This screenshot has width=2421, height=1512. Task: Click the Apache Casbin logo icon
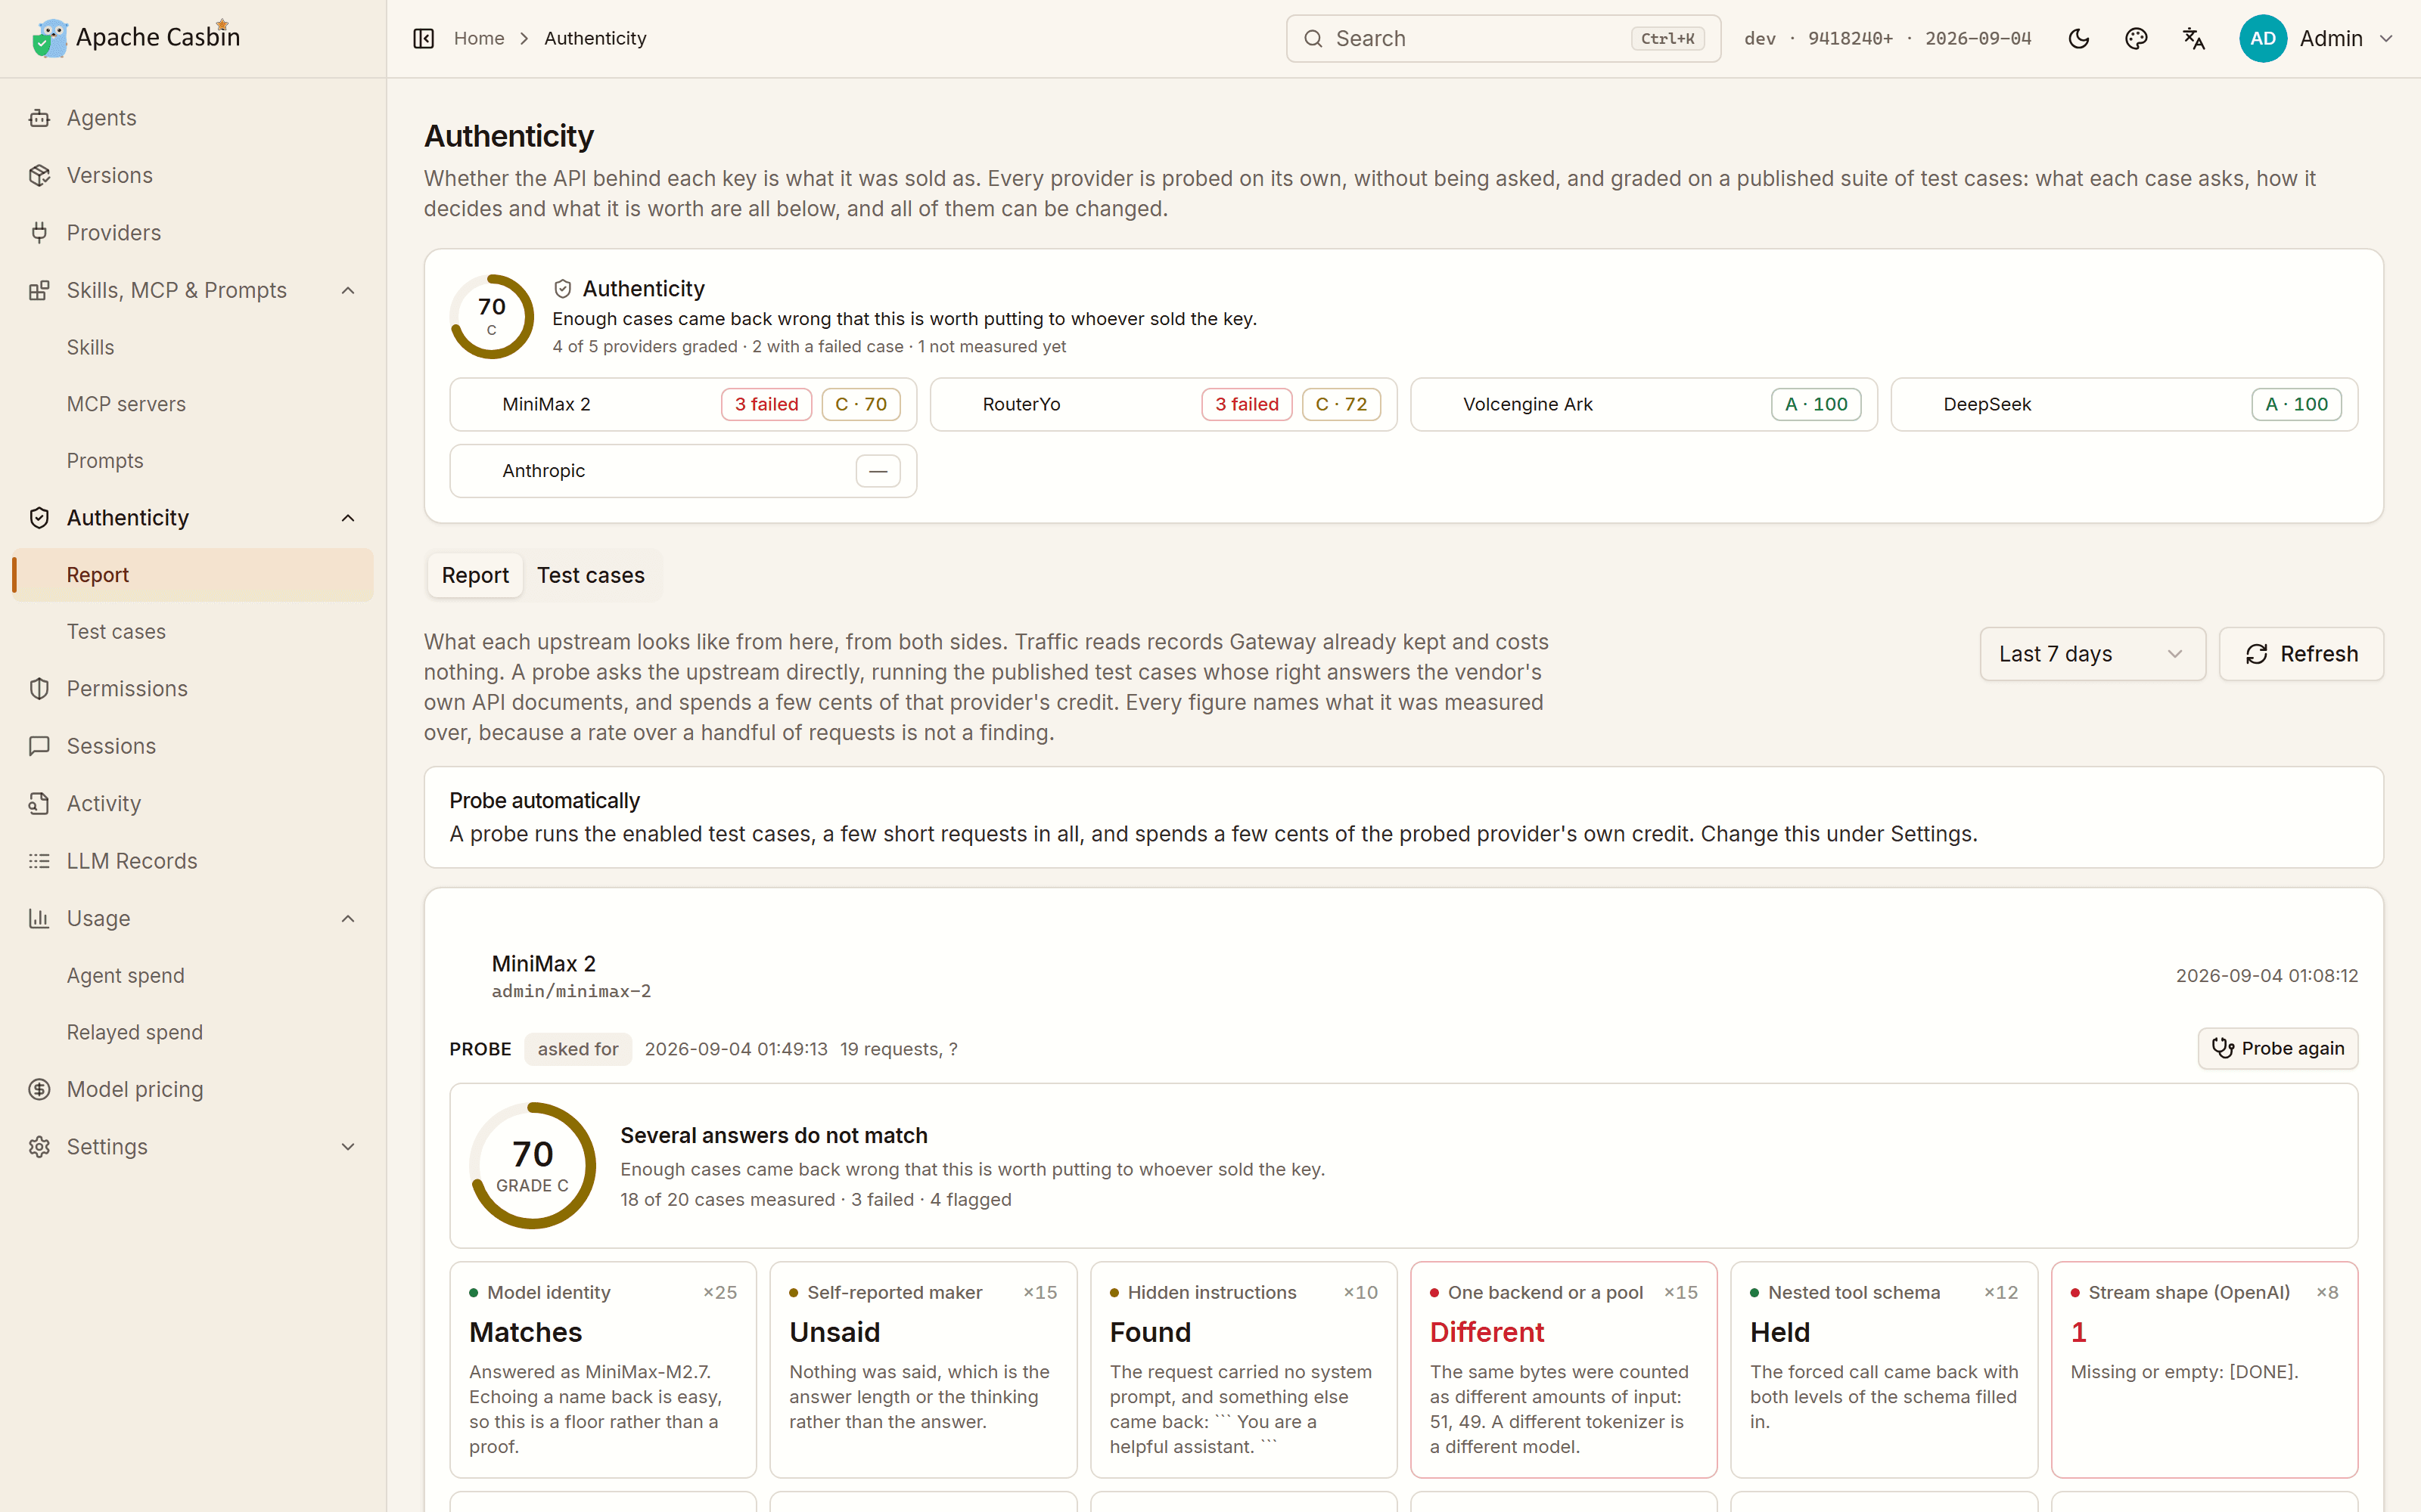(x=49, y=38)
